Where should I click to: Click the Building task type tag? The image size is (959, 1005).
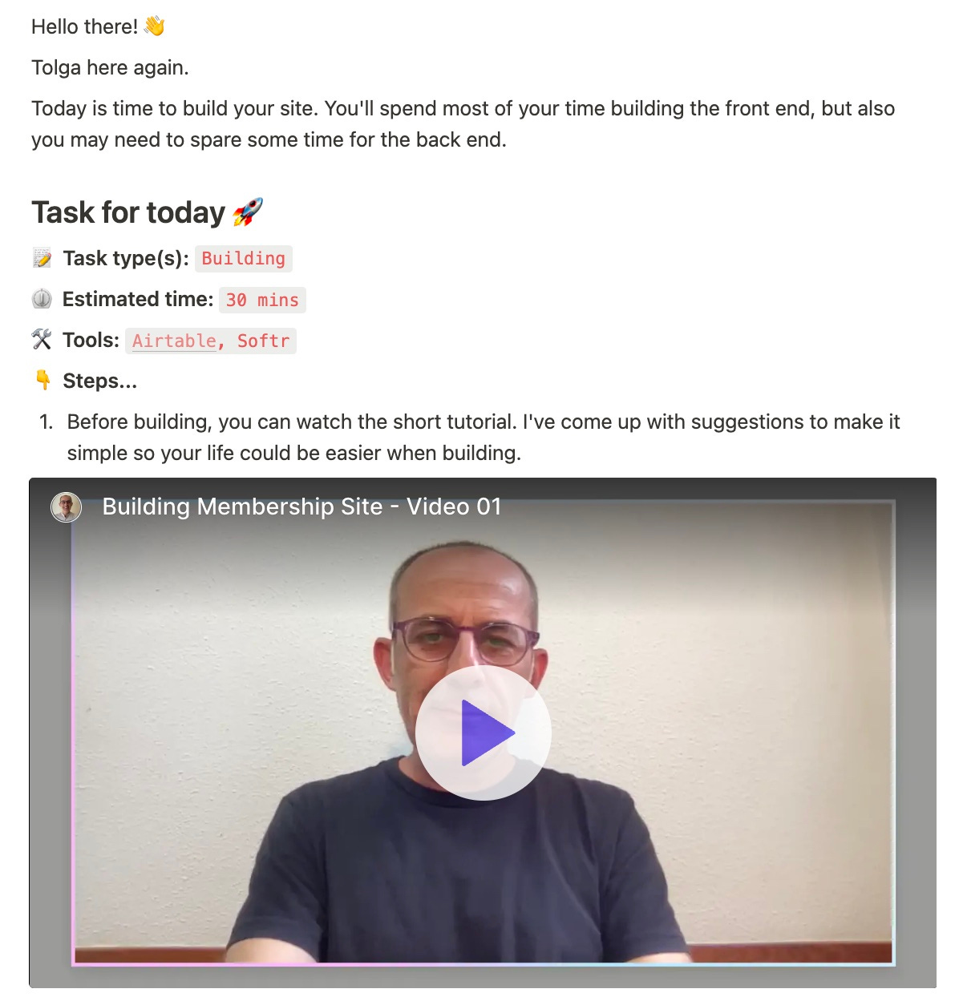click(244, 259)
